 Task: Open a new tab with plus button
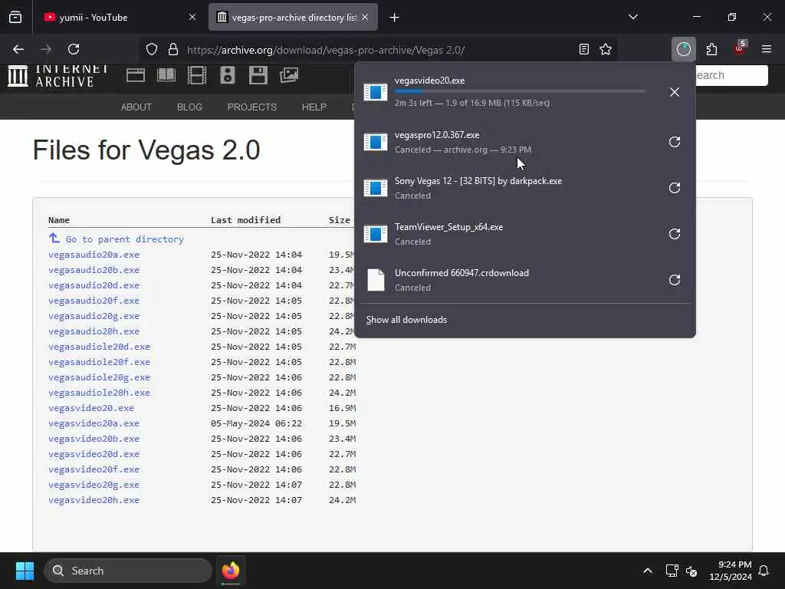pos(395,18)
